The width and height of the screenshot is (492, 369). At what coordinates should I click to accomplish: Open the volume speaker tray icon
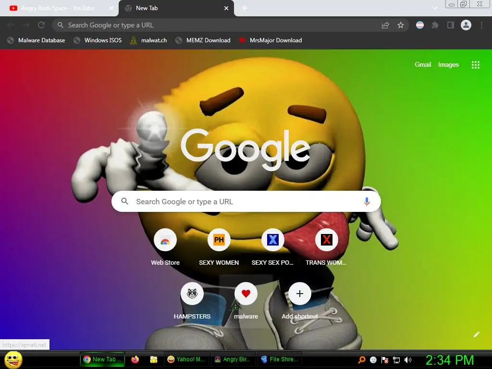pos(407,360)
